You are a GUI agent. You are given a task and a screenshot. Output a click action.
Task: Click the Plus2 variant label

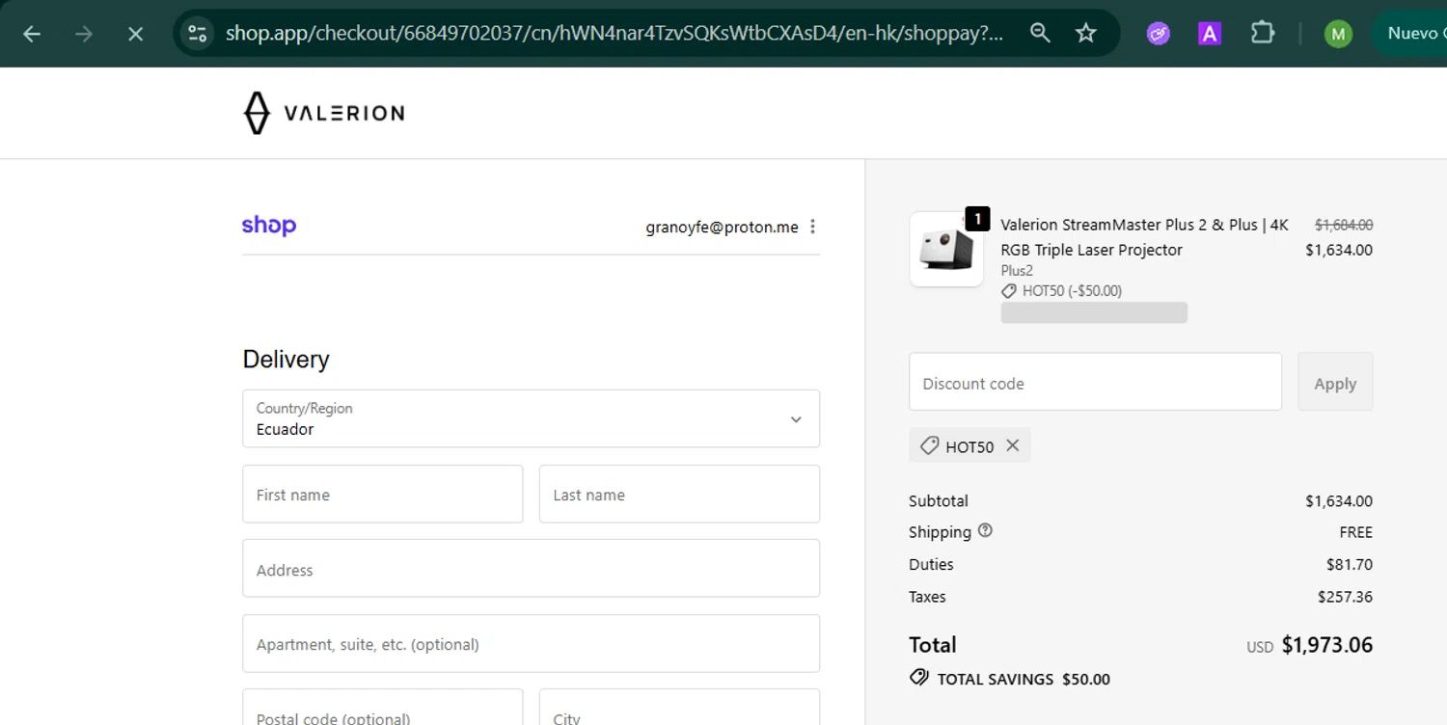(x=1017, y=271)
